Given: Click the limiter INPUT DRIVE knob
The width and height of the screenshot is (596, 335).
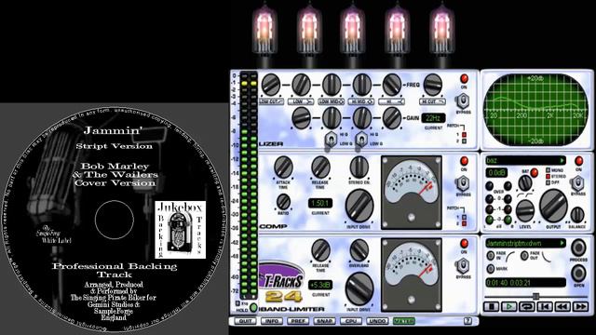Looking at the screenshot, I should pos(359,288).
